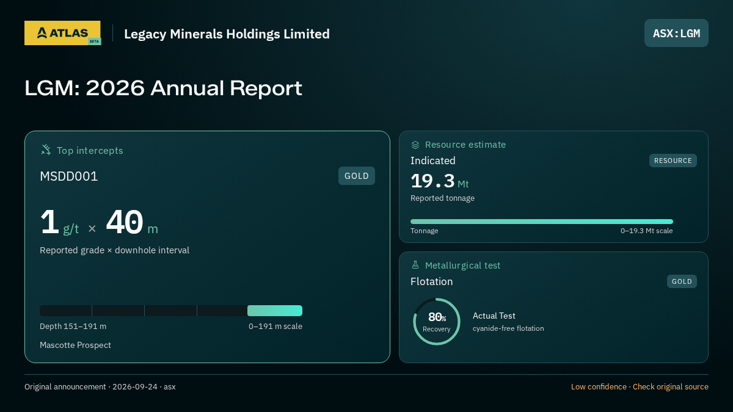Click the tonnage progress bar
The width and height of the screenshot is (733, 412).
[x=542, y=222]
